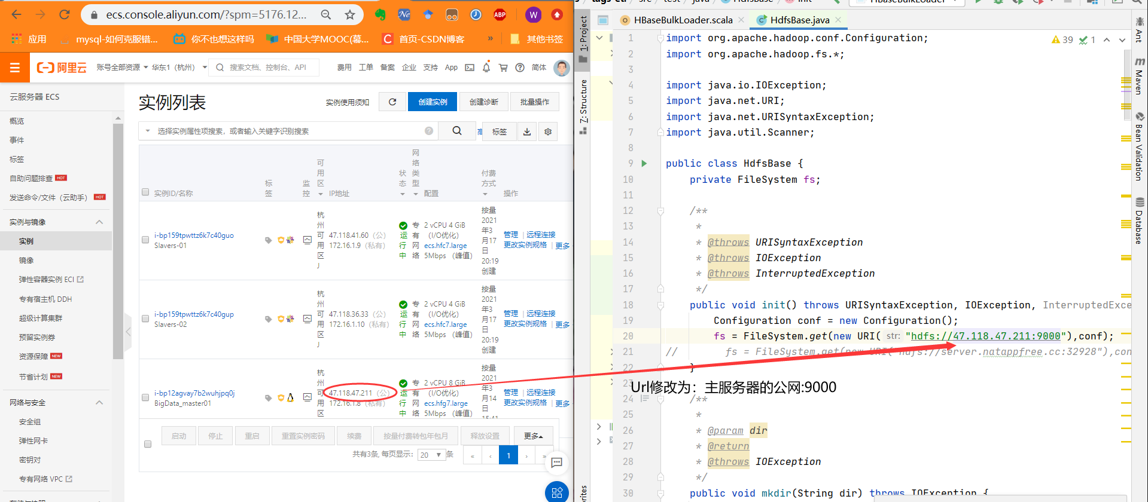Open billing method column filter
This screenshot has height=502, width=1148.
tap(485, 194)
